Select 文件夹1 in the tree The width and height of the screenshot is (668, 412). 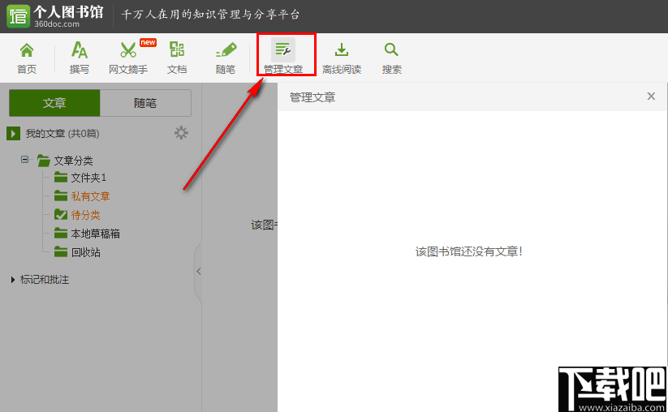(88, 178)
